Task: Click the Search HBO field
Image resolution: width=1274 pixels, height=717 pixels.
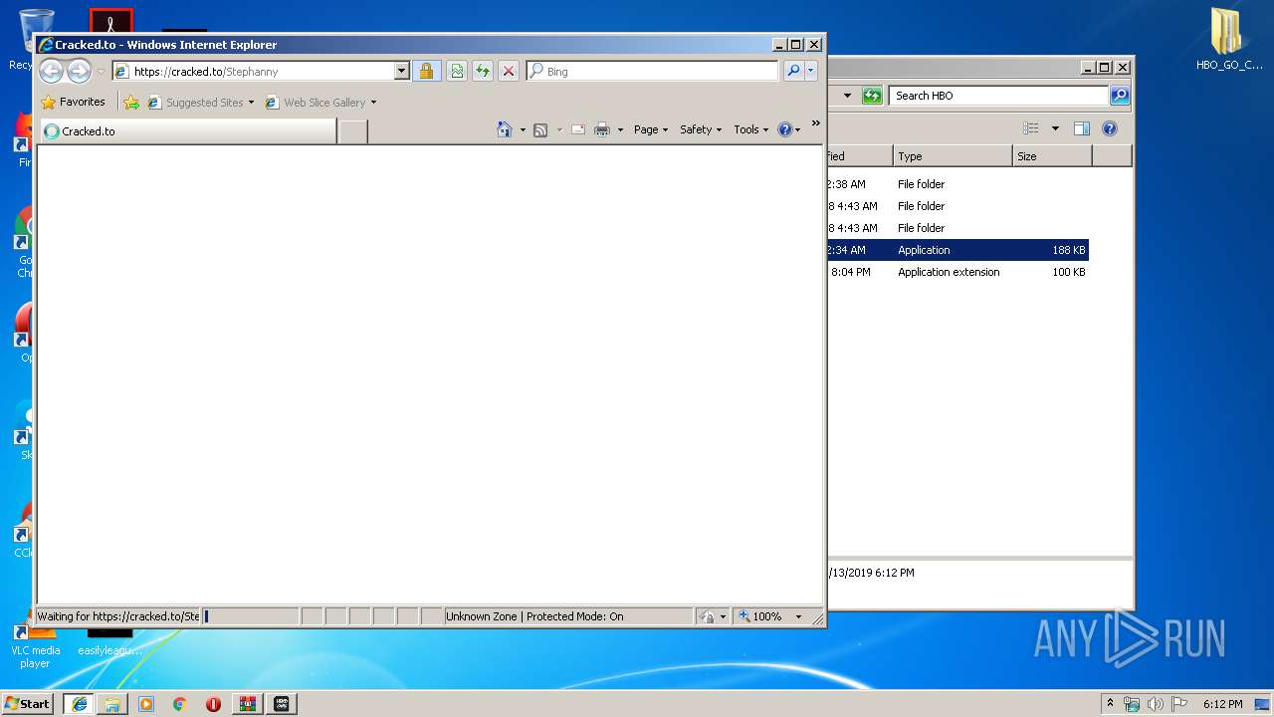Action: [x=998, y=96]
